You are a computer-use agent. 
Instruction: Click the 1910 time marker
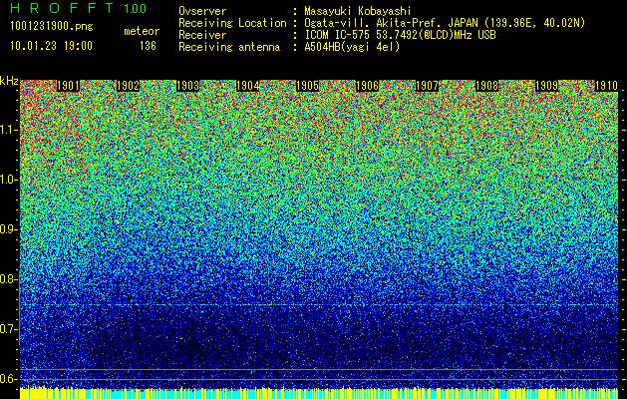[607, 86]
